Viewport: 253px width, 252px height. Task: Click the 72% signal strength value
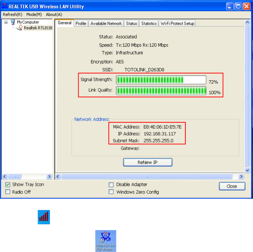tap(213, 82)
